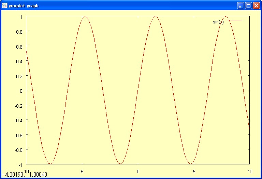Click x-axis label -5

tap(82, 172)
